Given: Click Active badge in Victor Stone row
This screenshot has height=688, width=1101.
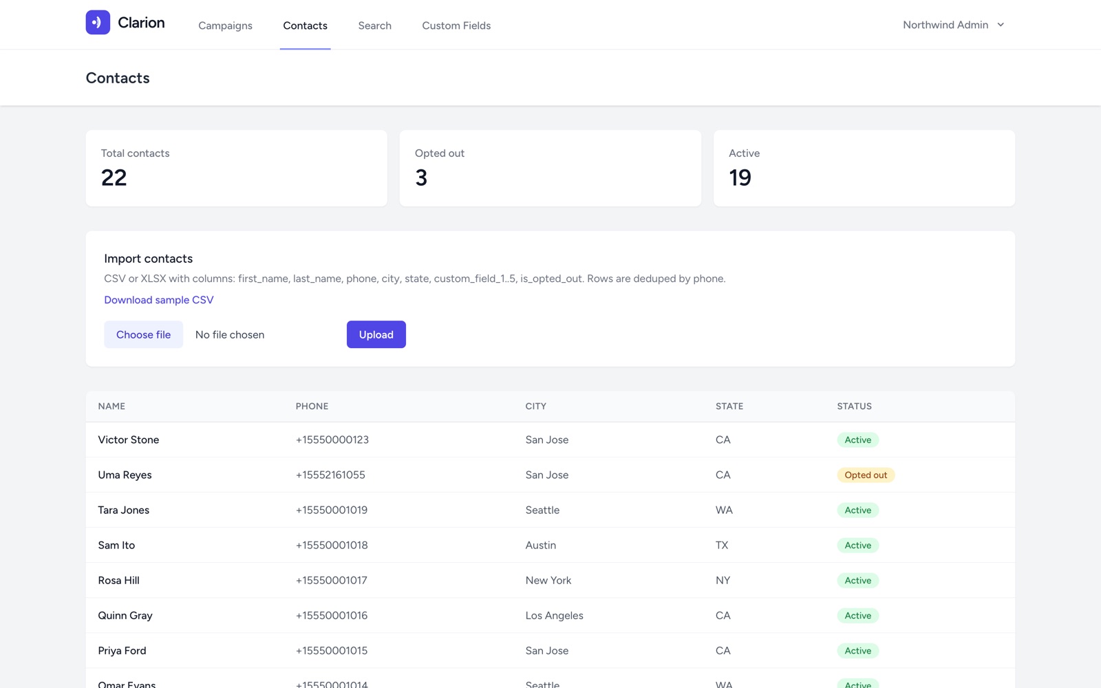Looking at the screenshot, I should click(858, 440).
